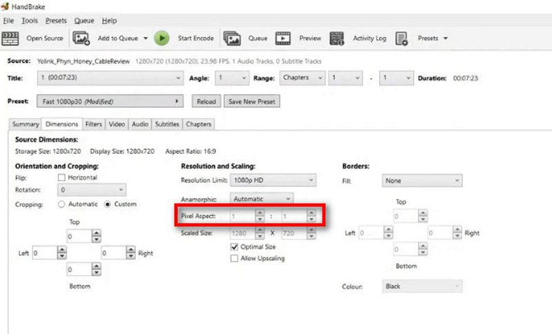Click the Save New Preset button
Viewport: 552px width, 334px height.
(252, 101)
